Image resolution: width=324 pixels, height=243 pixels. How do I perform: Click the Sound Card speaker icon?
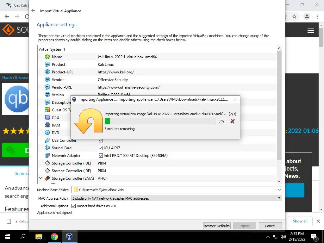pos(47,148)
